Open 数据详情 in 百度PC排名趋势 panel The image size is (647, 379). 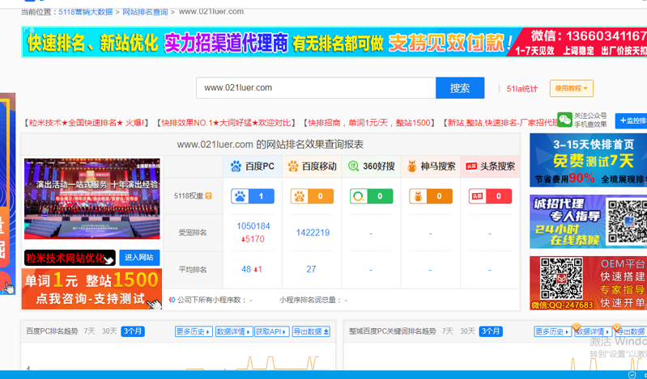[233, 331]
